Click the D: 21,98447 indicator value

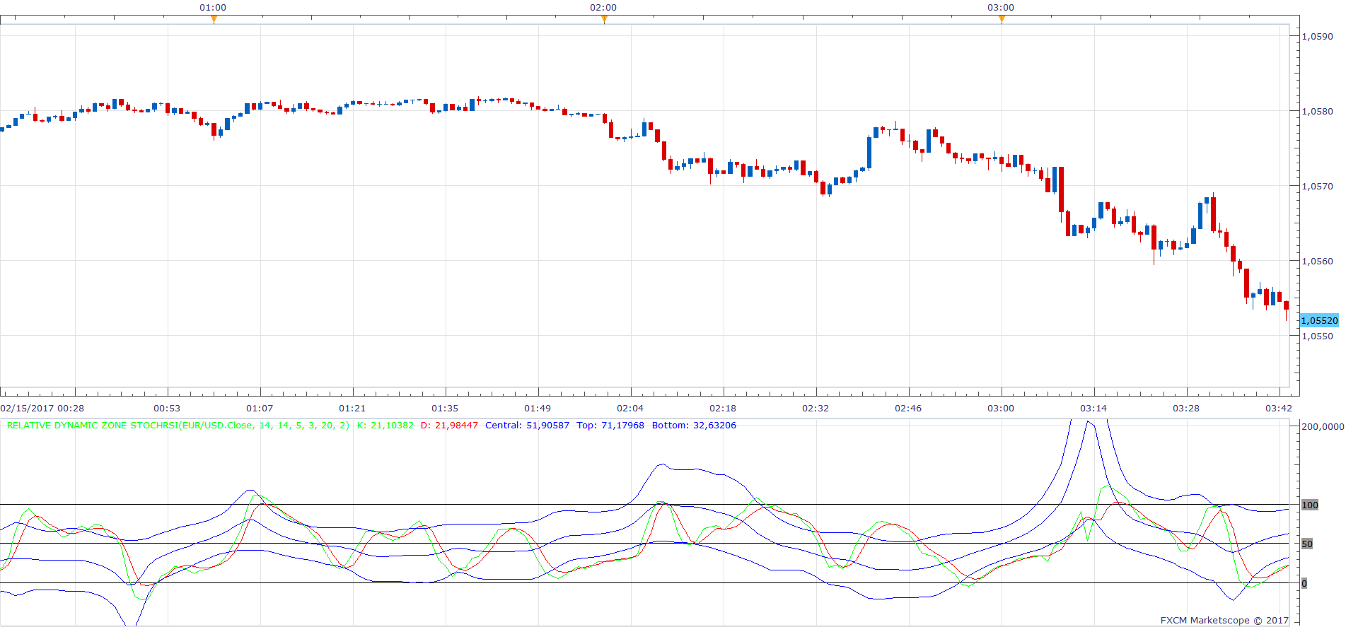pyautogui.click(x=449, y=426)
